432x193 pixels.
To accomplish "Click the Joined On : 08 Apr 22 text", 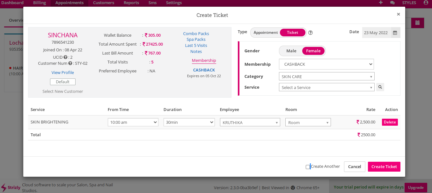I will tap(63, 50).
